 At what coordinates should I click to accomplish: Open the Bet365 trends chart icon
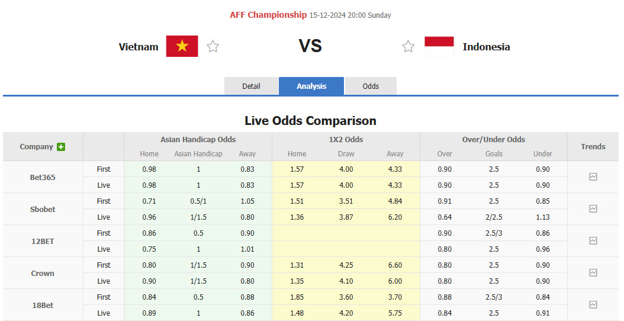pyautogui.click(x=593, y=177)
